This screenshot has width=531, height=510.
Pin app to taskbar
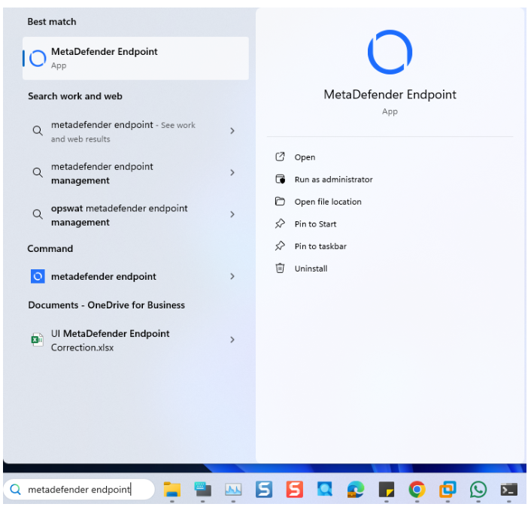[320, 246]
